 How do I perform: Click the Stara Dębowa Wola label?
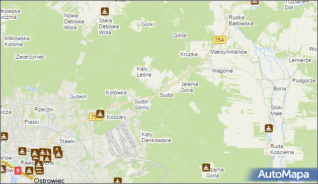tap(109, 26)
